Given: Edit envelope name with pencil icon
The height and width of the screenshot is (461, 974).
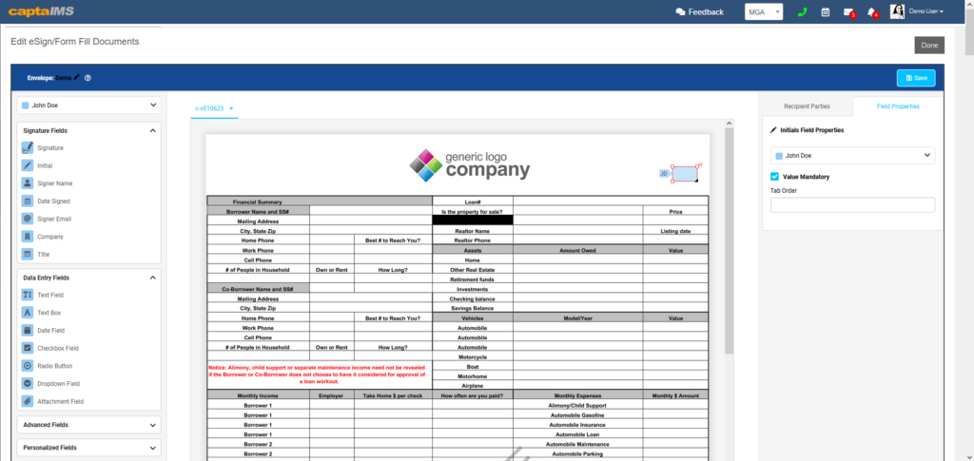Looking at the screenshot, I should 76,78.
